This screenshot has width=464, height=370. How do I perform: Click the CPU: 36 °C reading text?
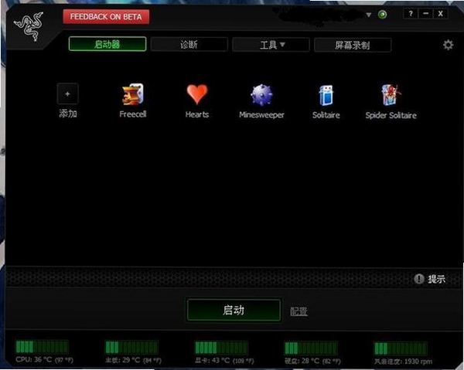45,360
